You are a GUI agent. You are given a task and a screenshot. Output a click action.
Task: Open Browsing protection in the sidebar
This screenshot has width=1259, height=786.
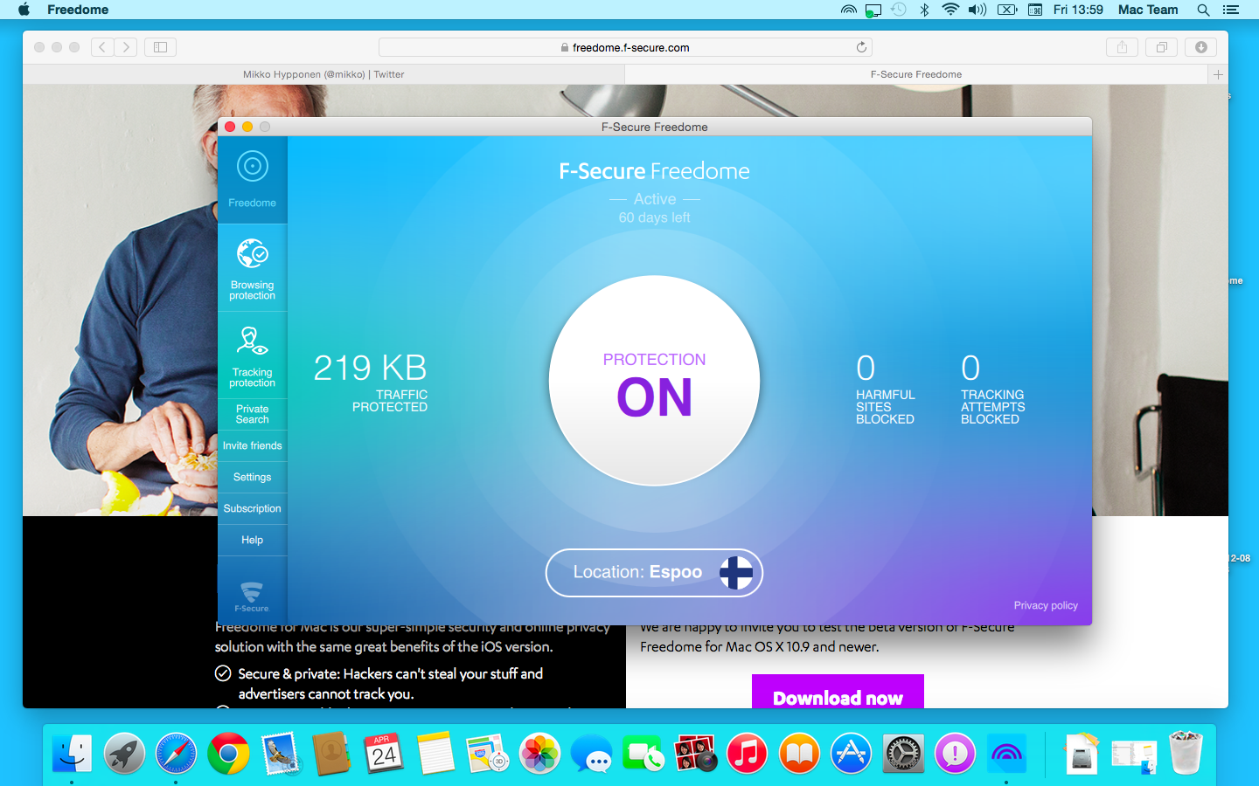[x=252, y=268]
